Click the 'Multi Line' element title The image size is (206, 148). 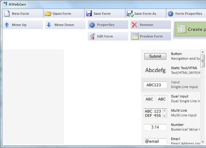[x=179, y=110]
